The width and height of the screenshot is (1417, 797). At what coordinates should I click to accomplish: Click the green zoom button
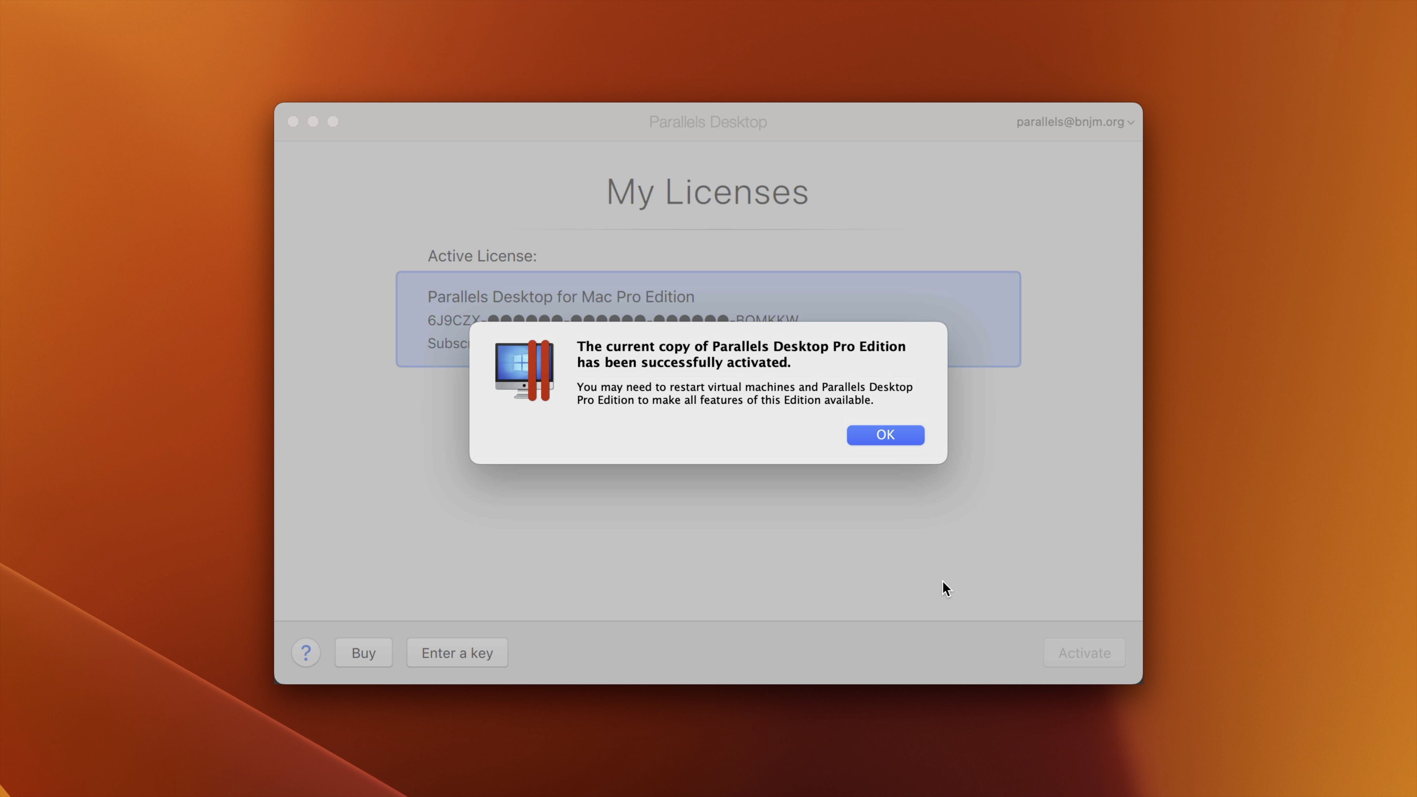[x=333, y=121]
